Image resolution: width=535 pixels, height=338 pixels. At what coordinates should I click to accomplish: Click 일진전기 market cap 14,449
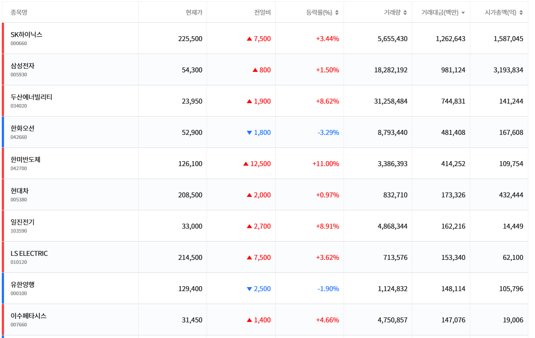pos(513,226)
